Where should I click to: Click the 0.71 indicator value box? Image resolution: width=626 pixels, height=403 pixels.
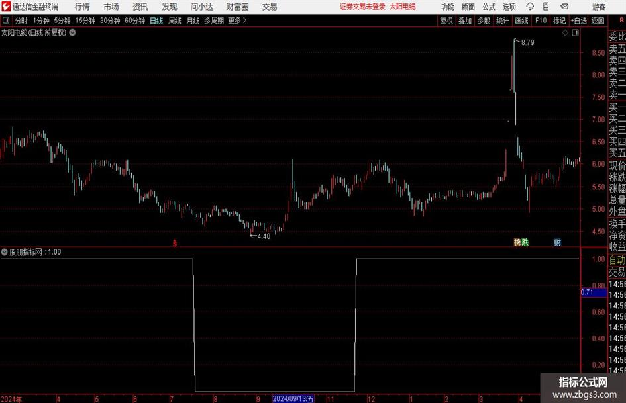pyautogui.click(x=594, y=292)
